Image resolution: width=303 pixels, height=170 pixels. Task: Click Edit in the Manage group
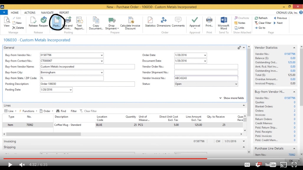click(x=17, y=18)
